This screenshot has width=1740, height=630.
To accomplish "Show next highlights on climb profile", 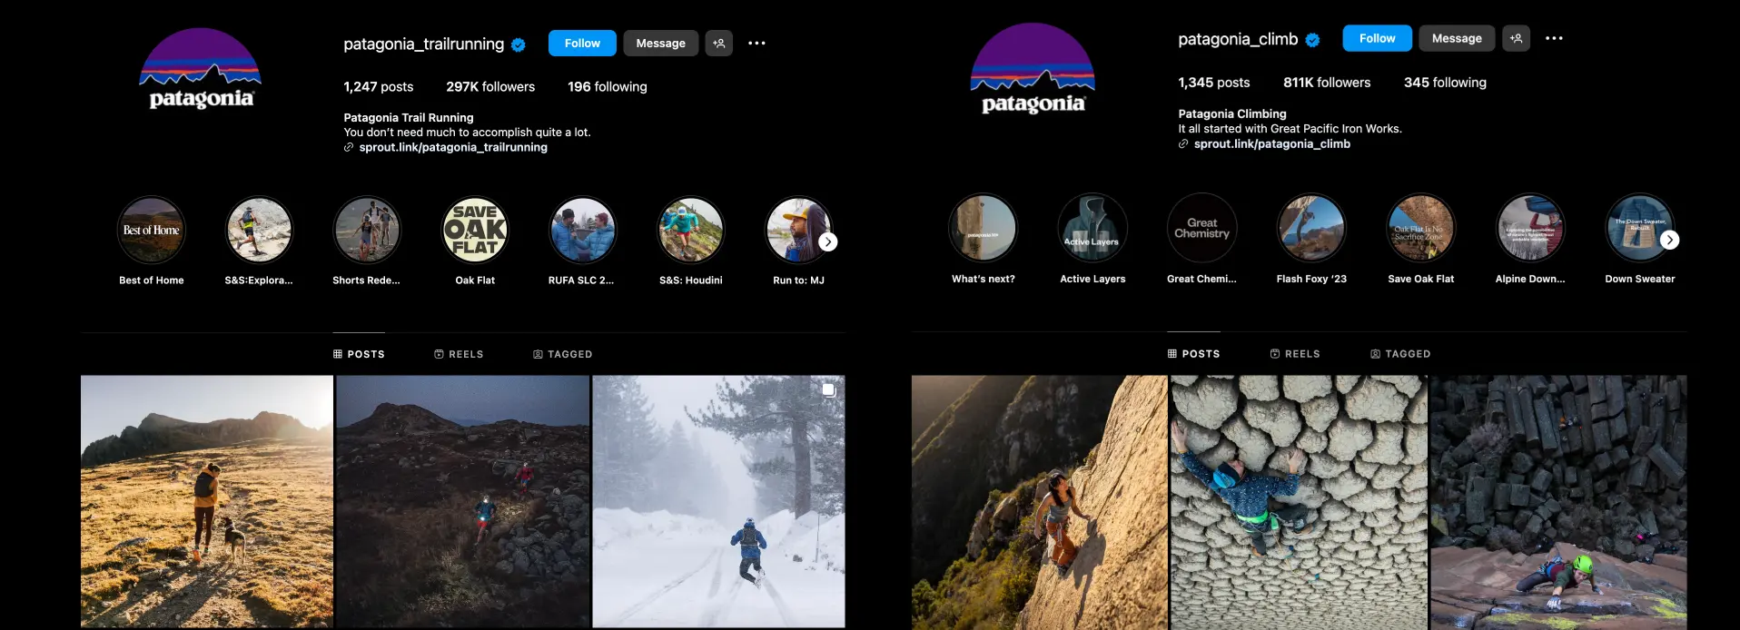I will click(1670, 240).
